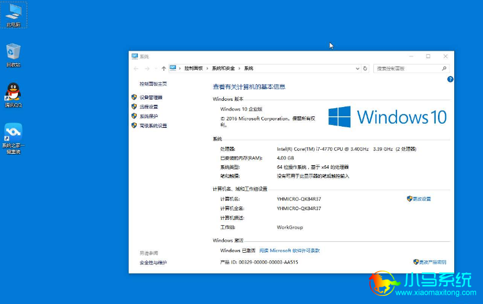Click the system window title icon
The width and height of the screenshot is (483, 304).
pos(134,56)
